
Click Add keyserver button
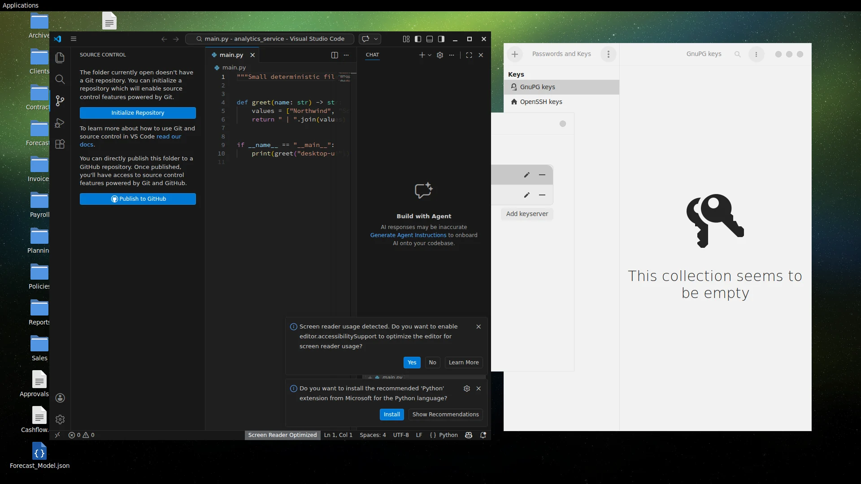pos(527,214)
